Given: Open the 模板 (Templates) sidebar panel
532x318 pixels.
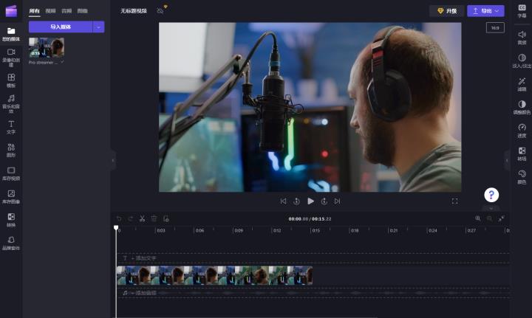Looking at the screenshot, I should coord(11,80).
